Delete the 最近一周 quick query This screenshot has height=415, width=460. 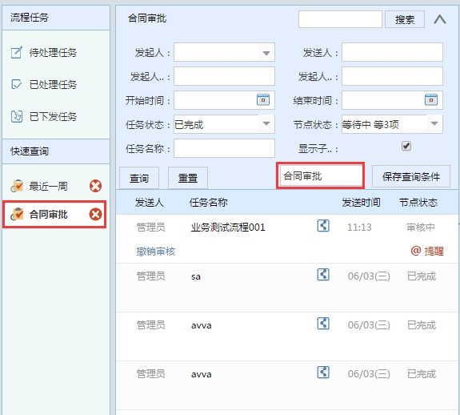pyautogui.click(x=96, y=186)
